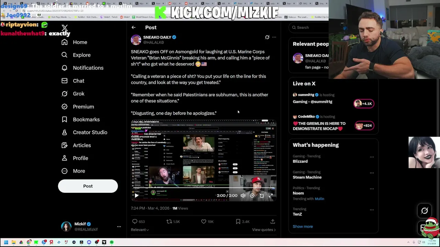Click the video progress bar

click(203, 188)
